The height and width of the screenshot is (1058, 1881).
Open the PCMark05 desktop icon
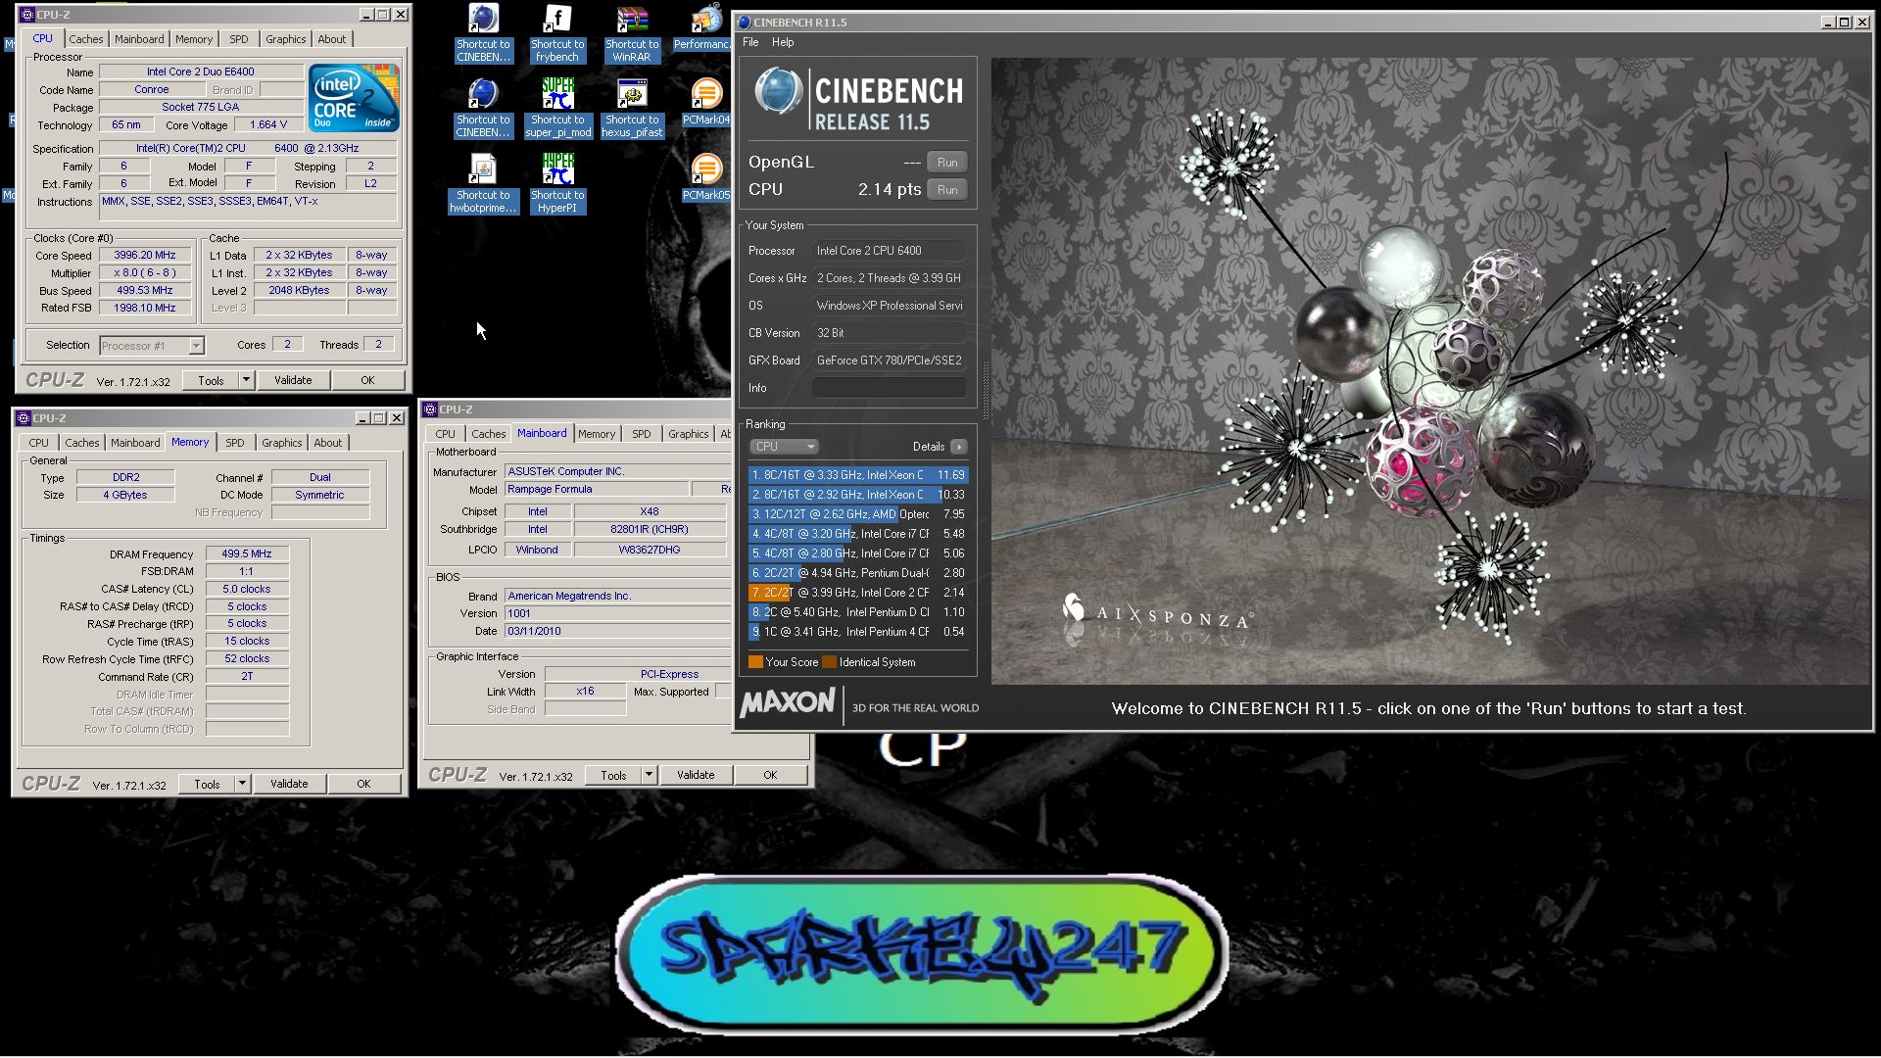(706, 178)
